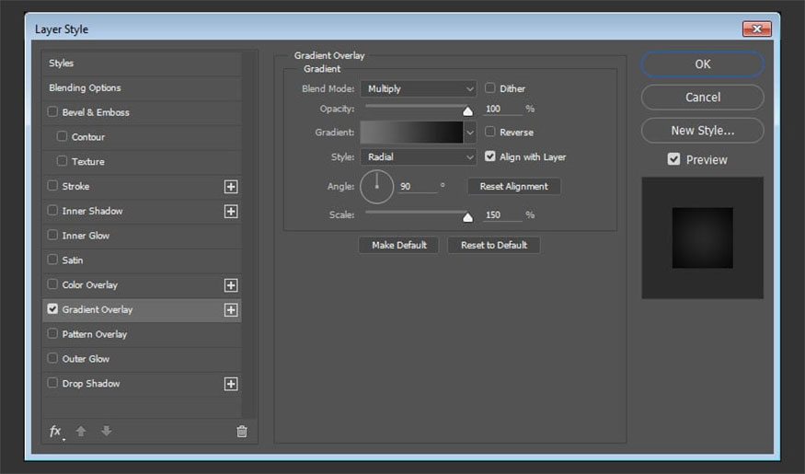Uncheck Align with Layer
The image size is (805, 474).
[490, 156]
